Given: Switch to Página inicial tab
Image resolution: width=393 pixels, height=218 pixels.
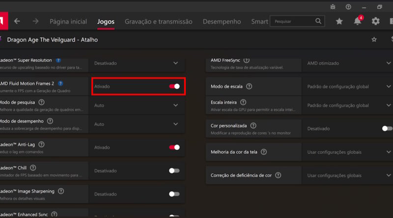Looking at the screenshot, I should [x=68, y=22].
